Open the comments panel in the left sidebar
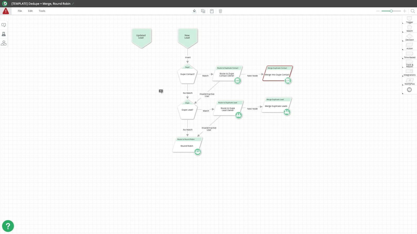The height and width of the screenshot is (234, 417). [4, 25]
